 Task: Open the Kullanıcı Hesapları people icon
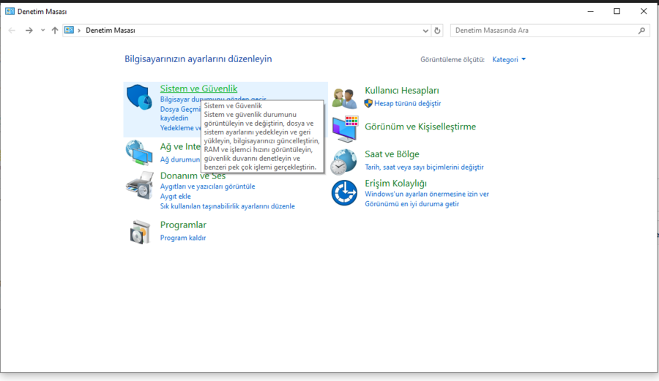(x=344, y=98)
